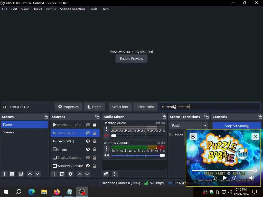Open Microsoft Edge from the taskbar
The height and width of the screenshot is (197, 263).
(32, 192)
